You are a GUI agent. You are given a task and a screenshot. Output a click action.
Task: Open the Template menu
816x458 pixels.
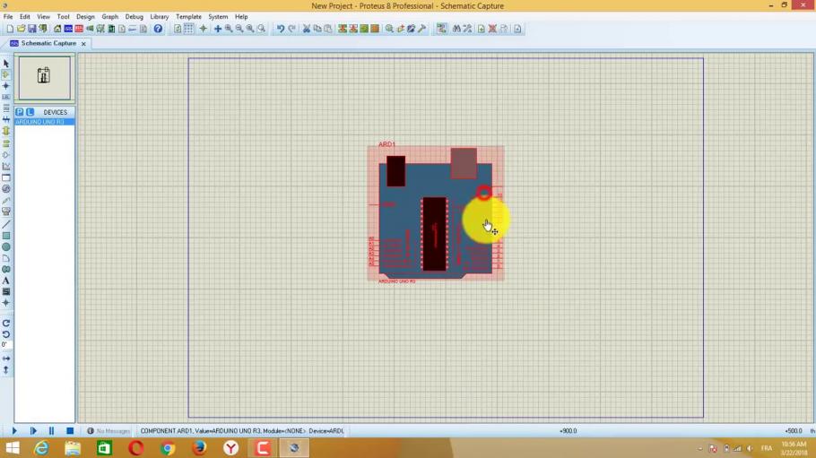click(x=188, y=17)
